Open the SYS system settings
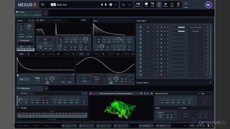This screenshot has width=230, height=129. (178, 5)
